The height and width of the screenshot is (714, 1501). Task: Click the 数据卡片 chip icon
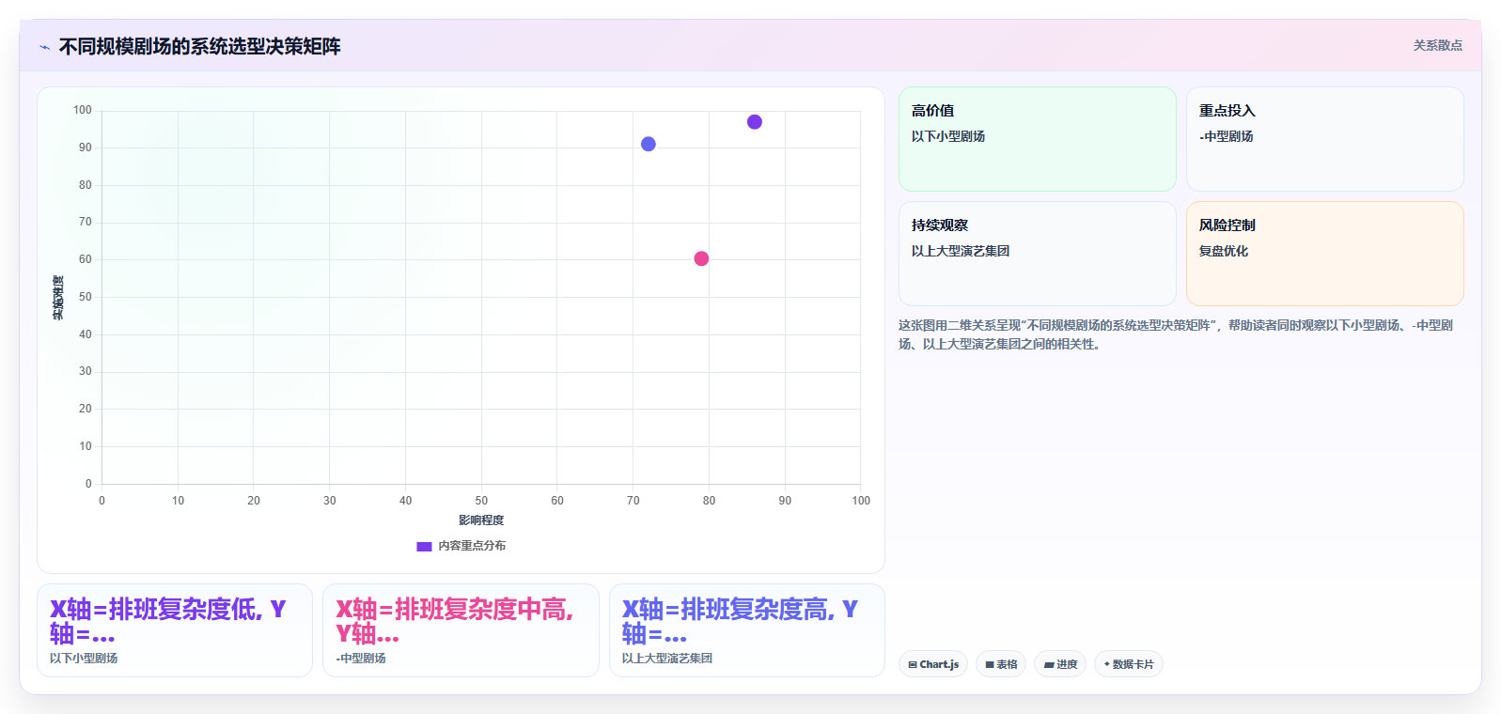(x=1107, y=664)
